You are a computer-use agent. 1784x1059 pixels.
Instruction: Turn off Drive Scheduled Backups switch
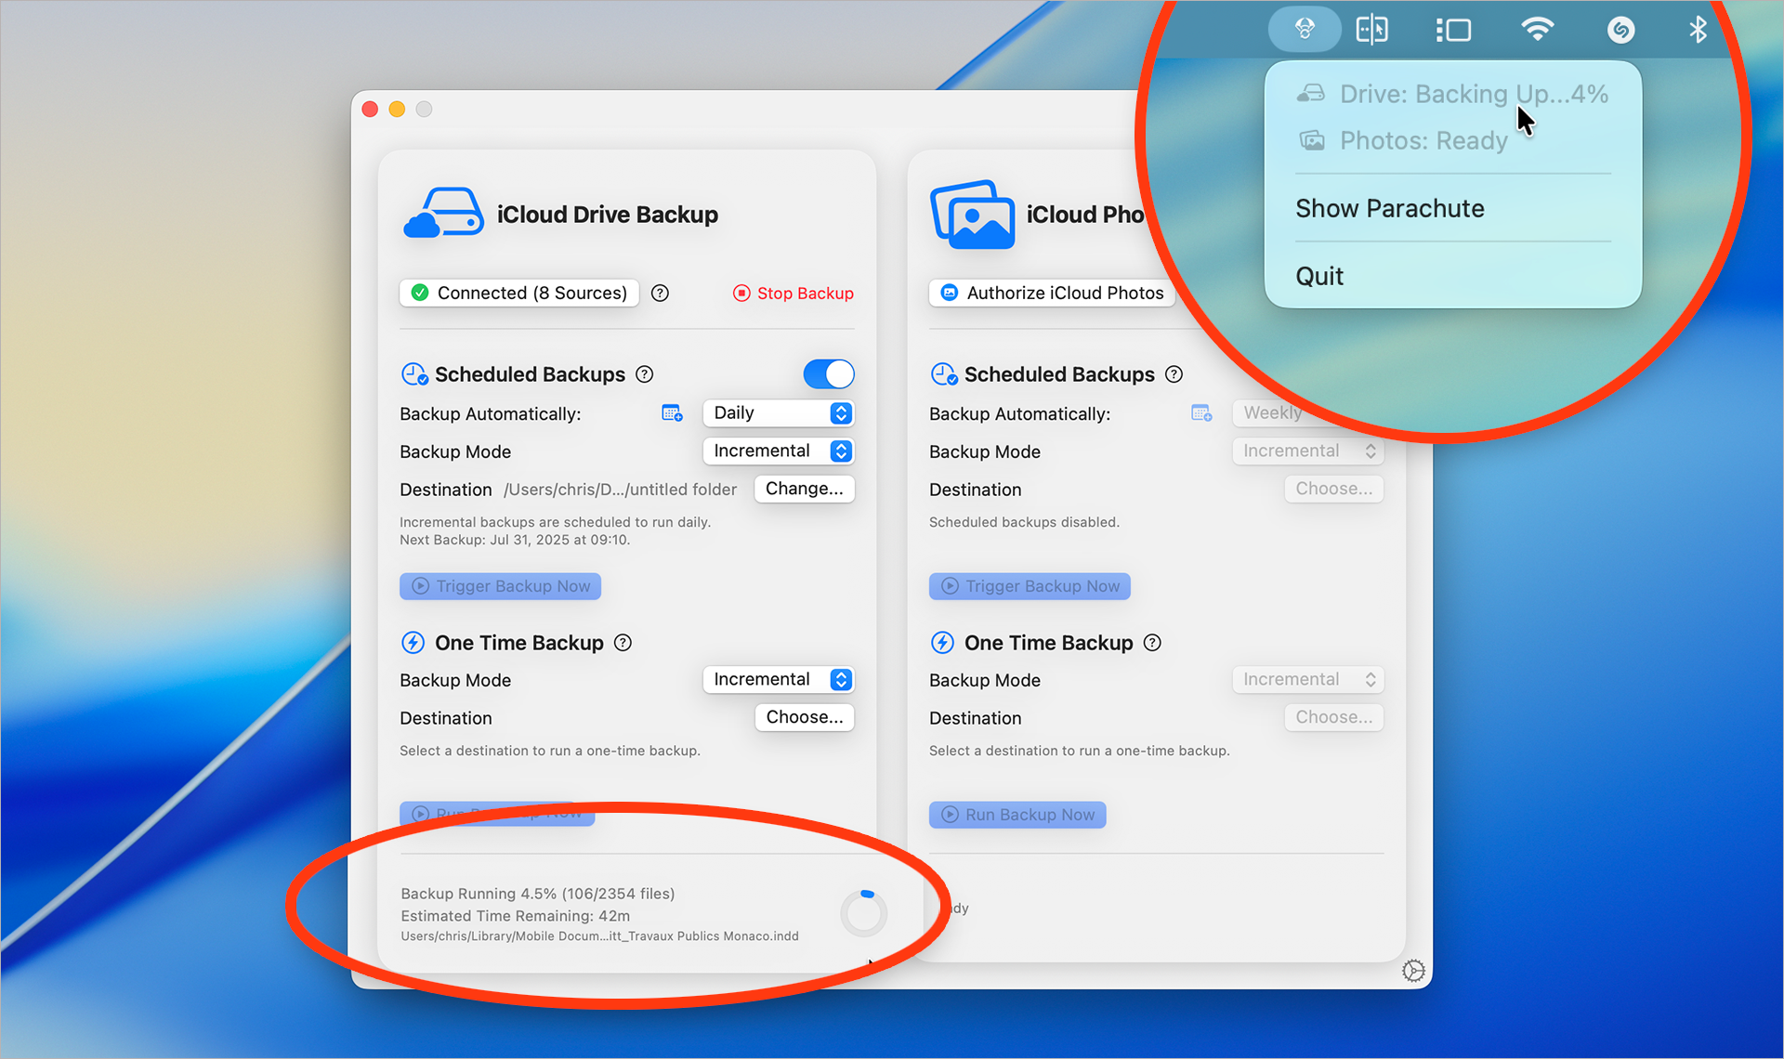point(829,374)
